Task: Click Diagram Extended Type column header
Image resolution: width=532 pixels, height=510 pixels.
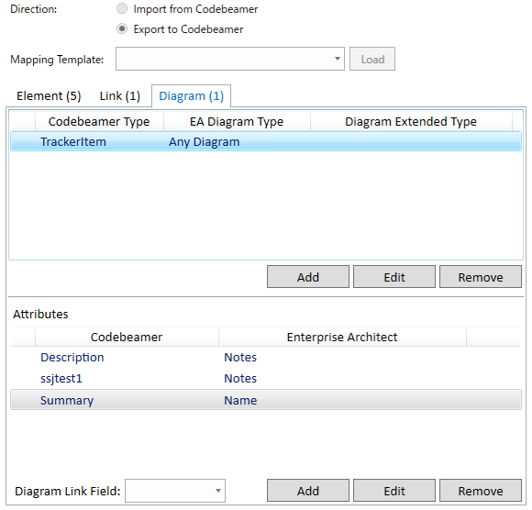Action: coord(411,121)
